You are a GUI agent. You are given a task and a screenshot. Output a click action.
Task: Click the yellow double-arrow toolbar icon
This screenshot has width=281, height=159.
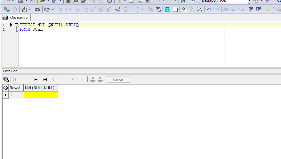(268, 9)
